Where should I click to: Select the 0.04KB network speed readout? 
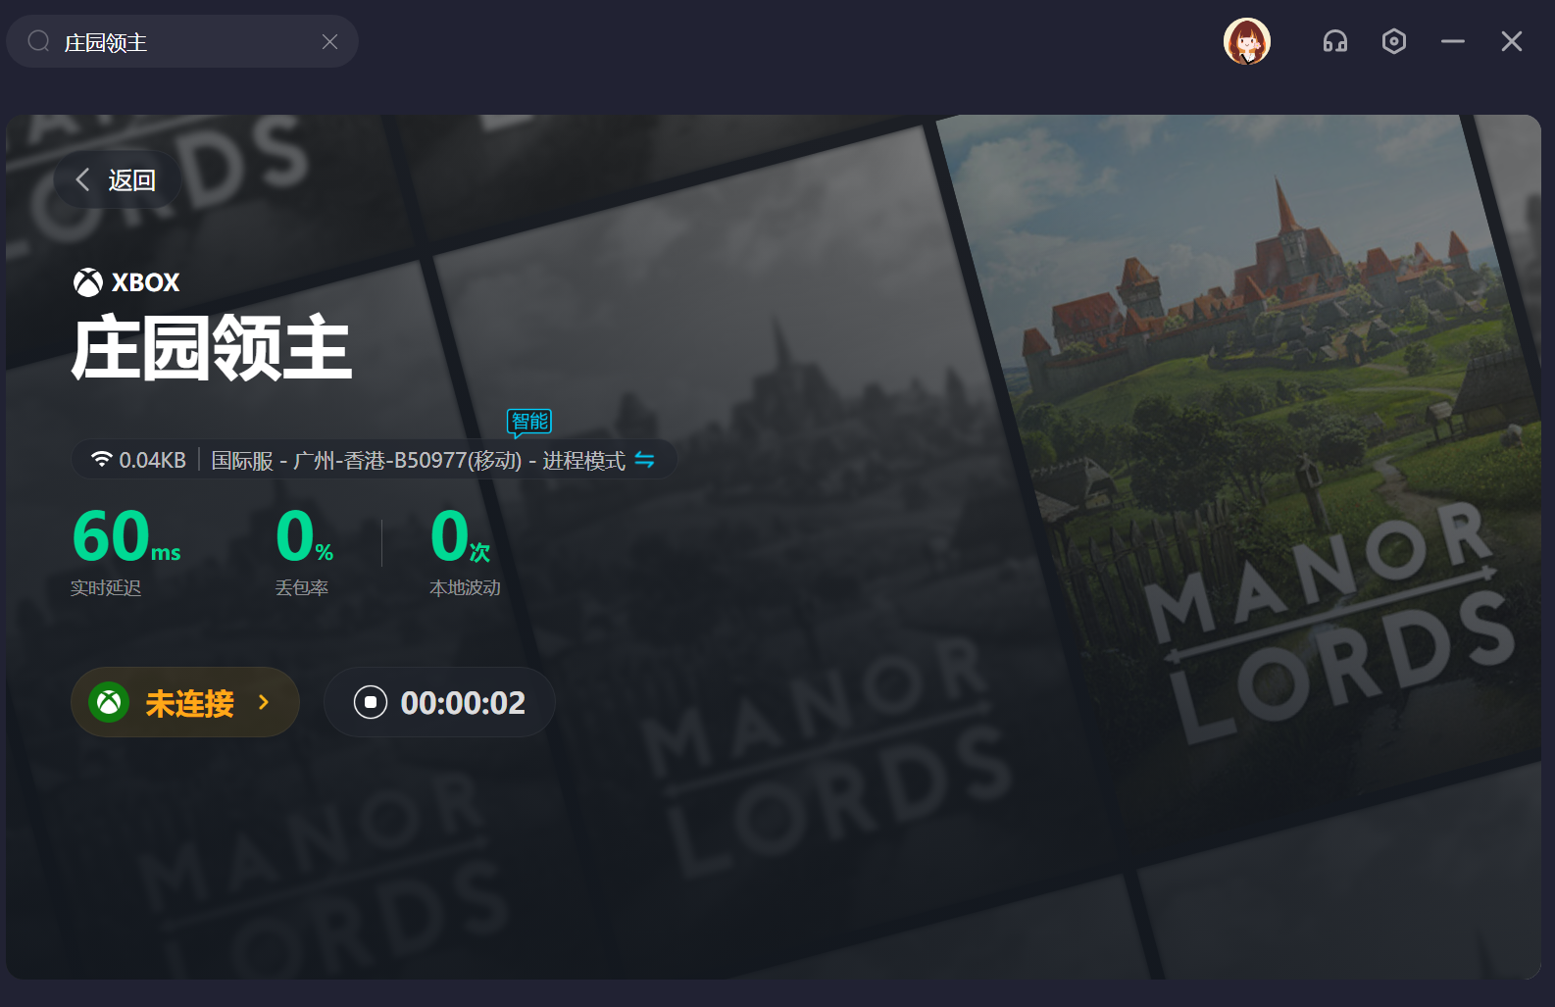(x=152, y=460)
